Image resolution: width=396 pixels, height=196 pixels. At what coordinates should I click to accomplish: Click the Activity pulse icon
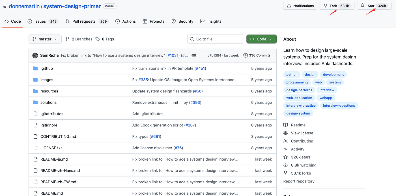point(285,149)
